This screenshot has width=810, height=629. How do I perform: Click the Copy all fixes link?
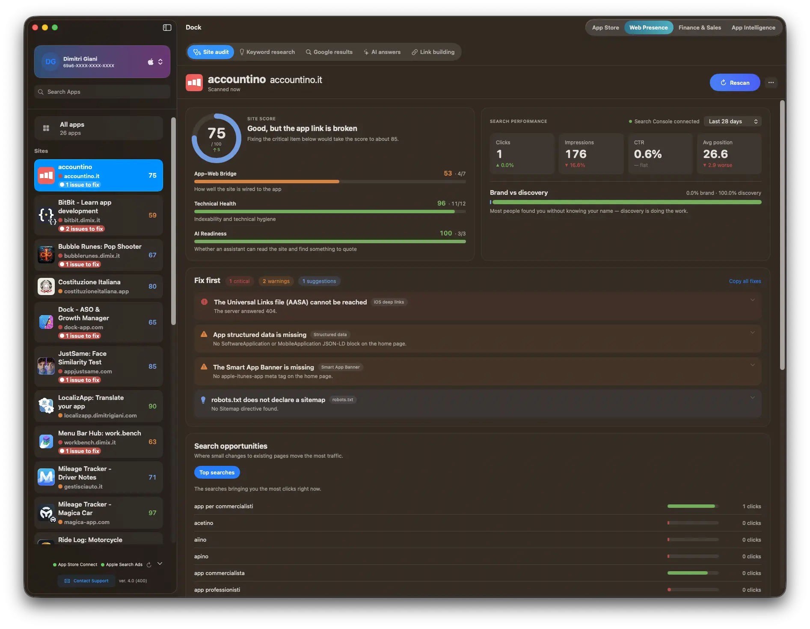point(745,281)
